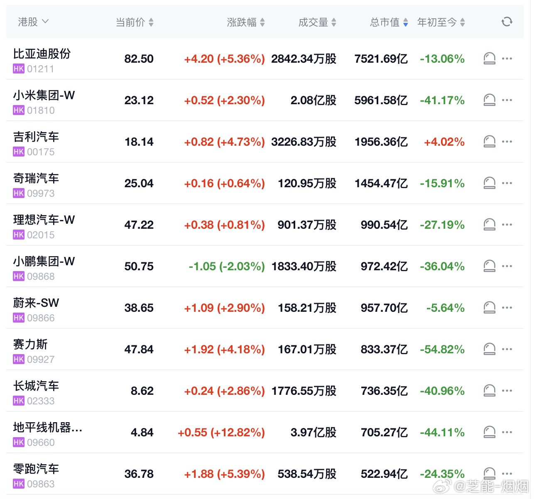The height and width of the screenshot is (499, 534).
Task: Open the more options dots for 理想汽车-W
Action: click(507, 225)
